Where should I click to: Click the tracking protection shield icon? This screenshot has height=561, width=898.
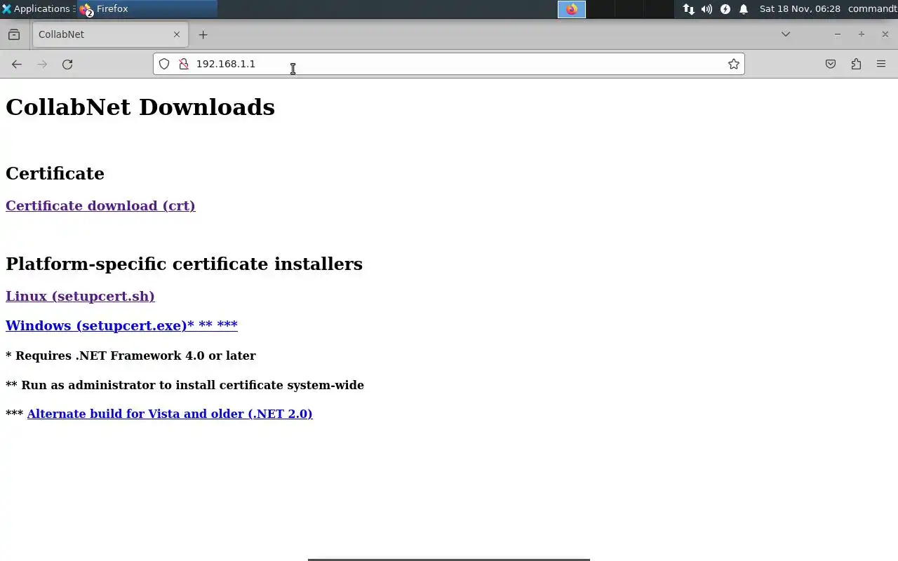point(164,64)
